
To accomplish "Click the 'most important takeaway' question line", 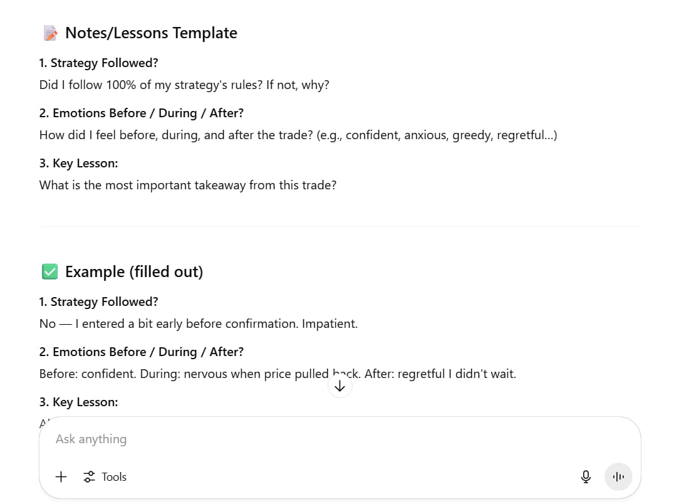I will tap(188, 185).
